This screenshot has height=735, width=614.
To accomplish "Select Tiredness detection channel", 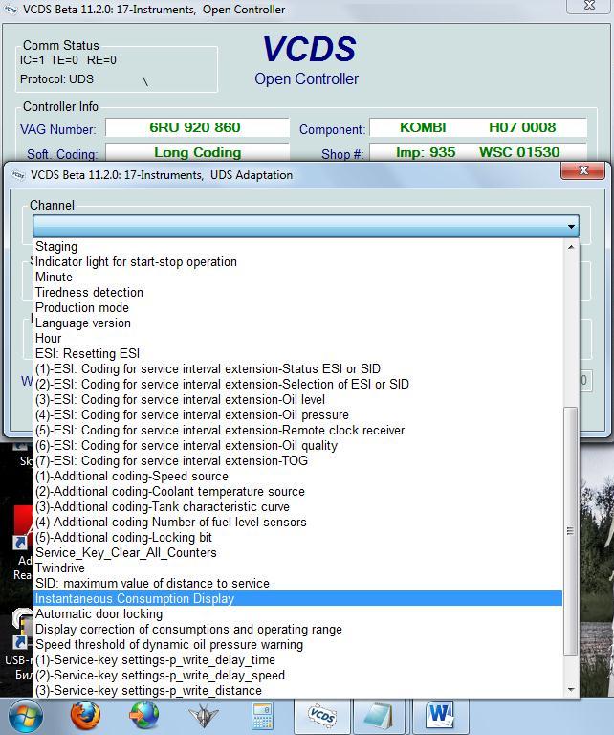I will (89, 293).
